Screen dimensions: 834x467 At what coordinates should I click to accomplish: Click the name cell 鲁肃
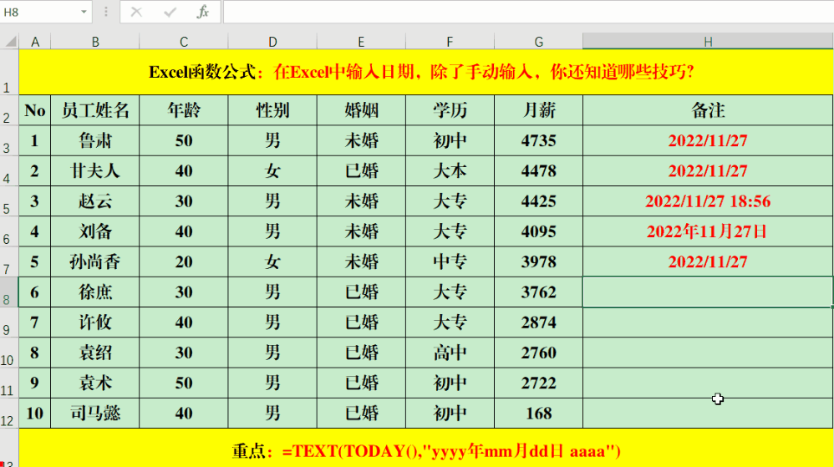95,140
